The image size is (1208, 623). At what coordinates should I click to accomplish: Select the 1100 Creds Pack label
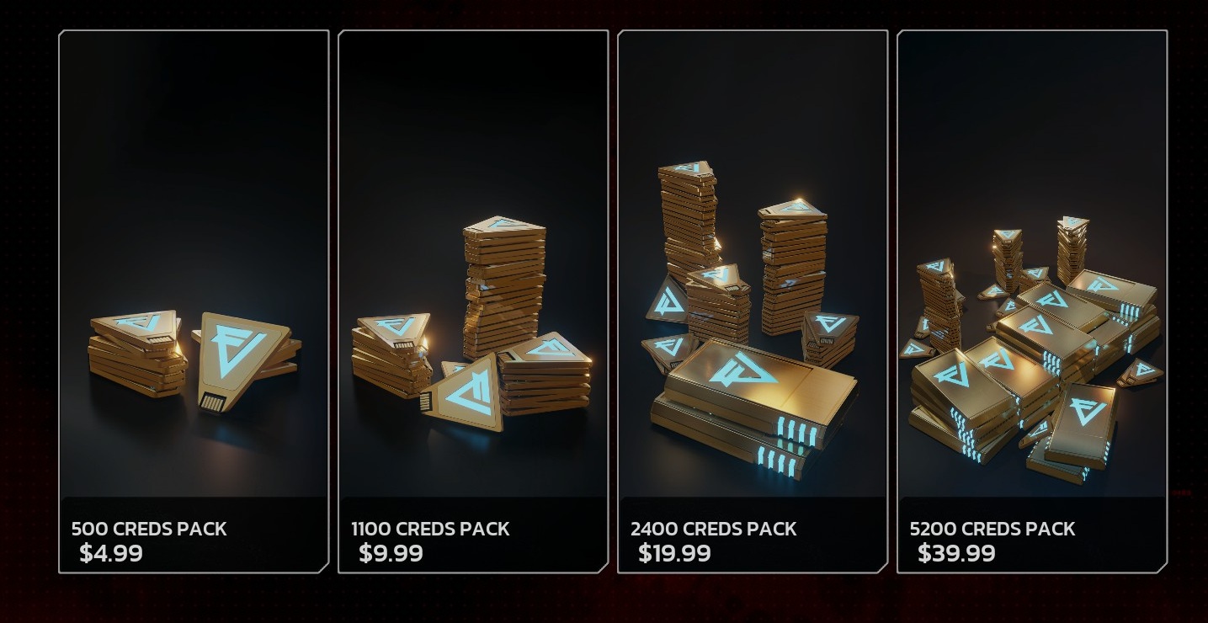[x=430, y=530]
